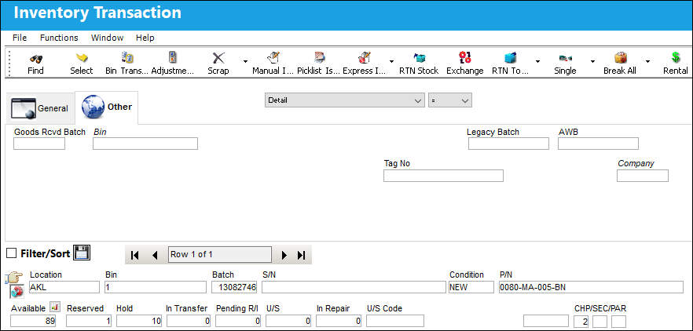Click the pointing hand icon beside Location
The height and width of the screenshot is (331, 693).
click(x=13, y=278)
